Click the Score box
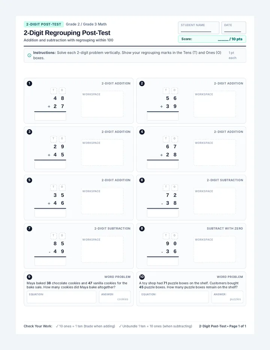Image resolution: width=270 pixels, height=350 pixels. click(x=212, y=39)
